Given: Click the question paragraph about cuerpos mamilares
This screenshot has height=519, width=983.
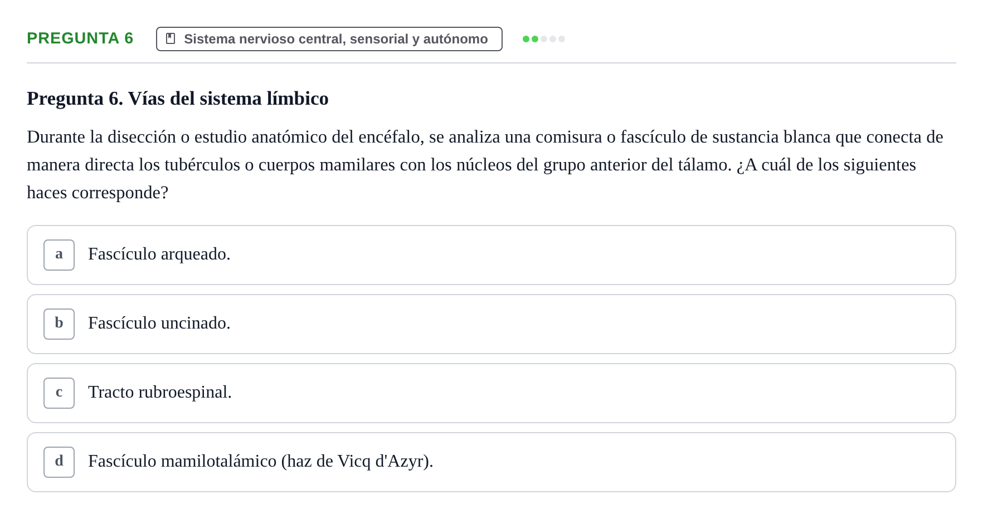Looking at the screenshot, I should pyautogui.click(x=485, y=164).
